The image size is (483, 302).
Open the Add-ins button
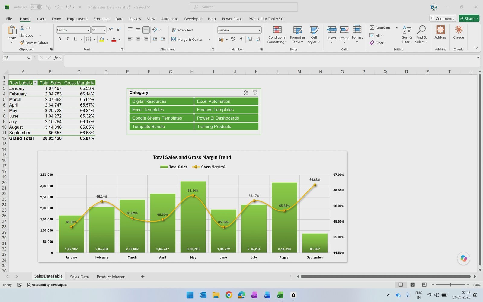click(x=440, y=32)
